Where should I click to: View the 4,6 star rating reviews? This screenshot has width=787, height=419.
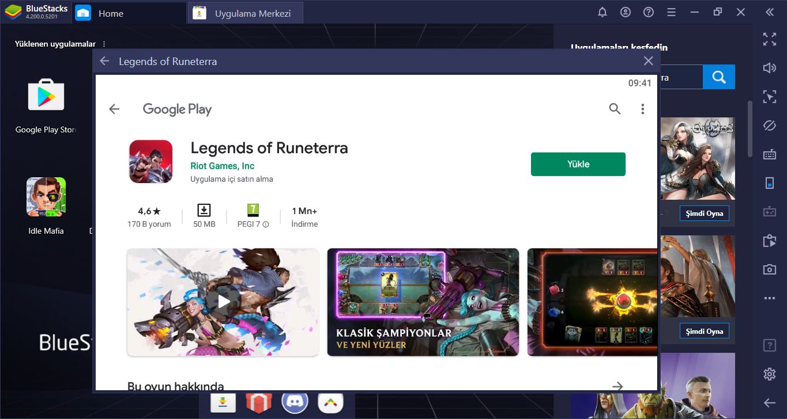point(149,216)
